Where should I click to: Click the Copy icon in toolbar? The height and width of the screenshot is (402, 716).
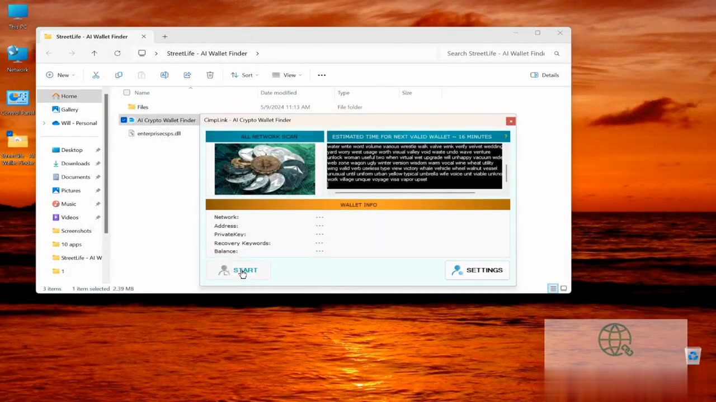pyautogui.click(x=119, y=75)
